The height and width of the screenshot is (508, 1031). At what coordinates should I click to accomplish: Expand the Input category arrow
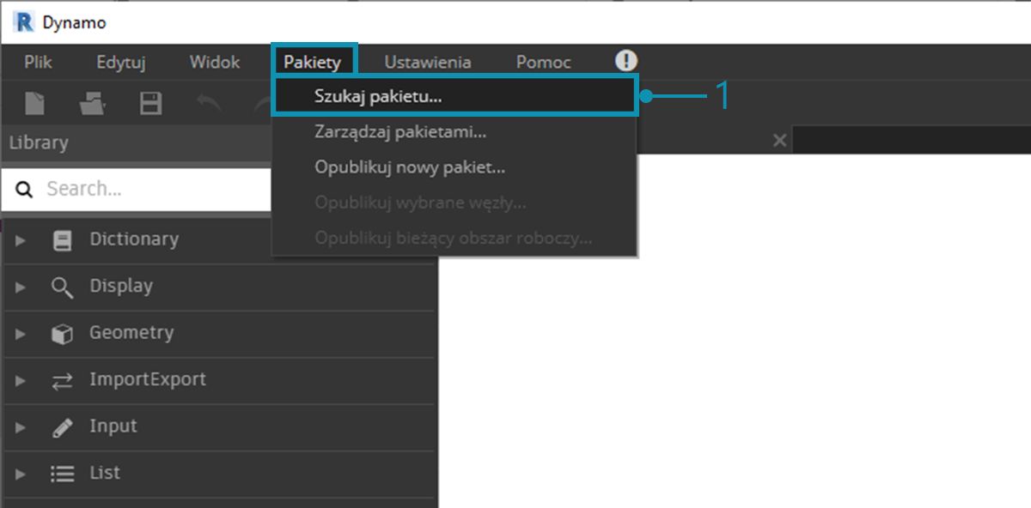coord(21,427)
